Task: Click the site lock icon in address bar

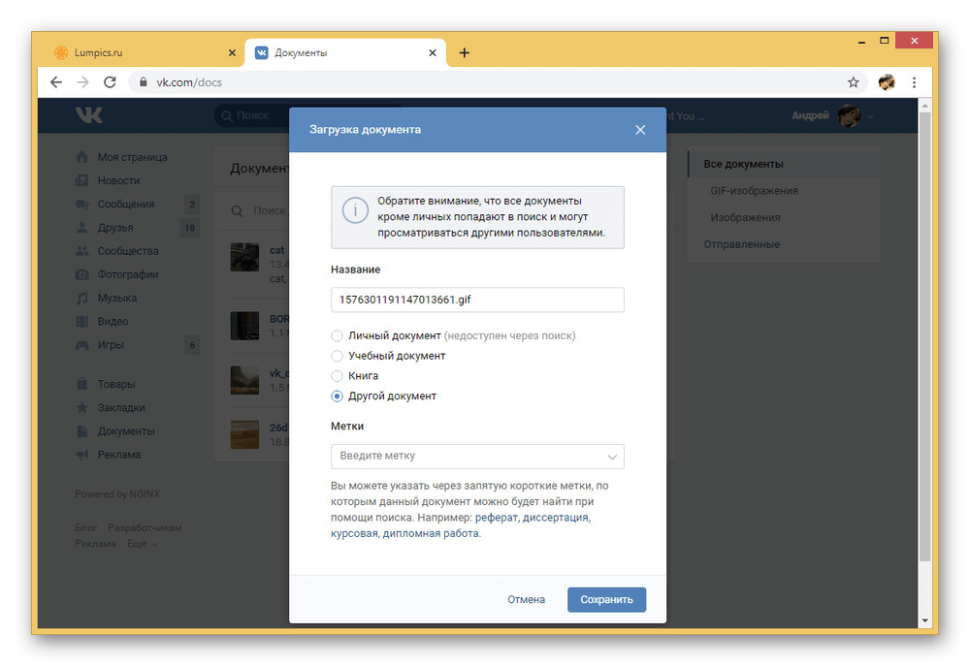Action: (143, 82)
